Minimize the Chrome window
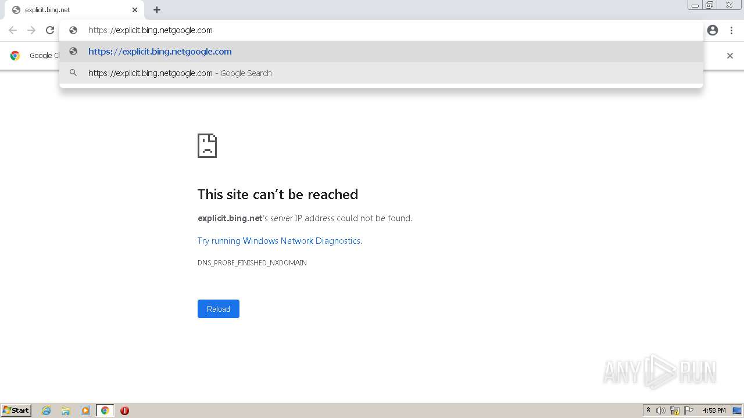Viewport: 744px width, 418px height. pos(695,5)
